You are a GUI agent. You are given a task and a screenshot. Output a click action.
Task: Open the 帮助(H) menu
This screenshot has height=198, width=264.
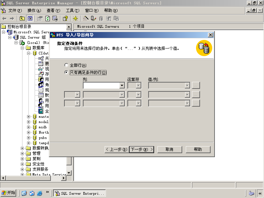click(x=111, y=11)
